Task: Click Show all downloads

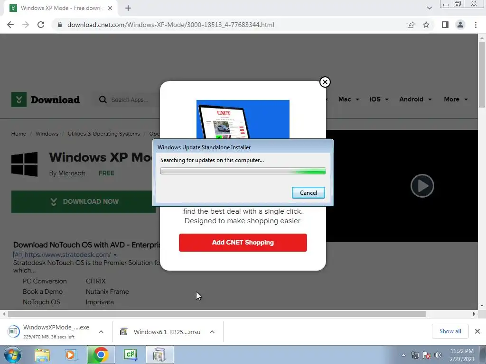Action: click(x=450, y=331)
